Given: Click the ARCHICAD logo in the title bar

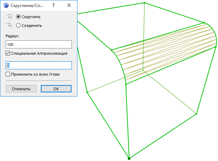Looking at the screenshot, I should 6,6.
